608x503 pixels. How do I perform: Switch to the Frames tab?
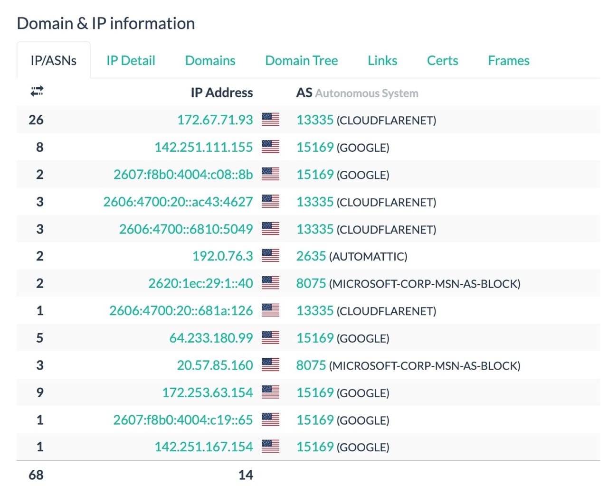(x=508, y=60)
